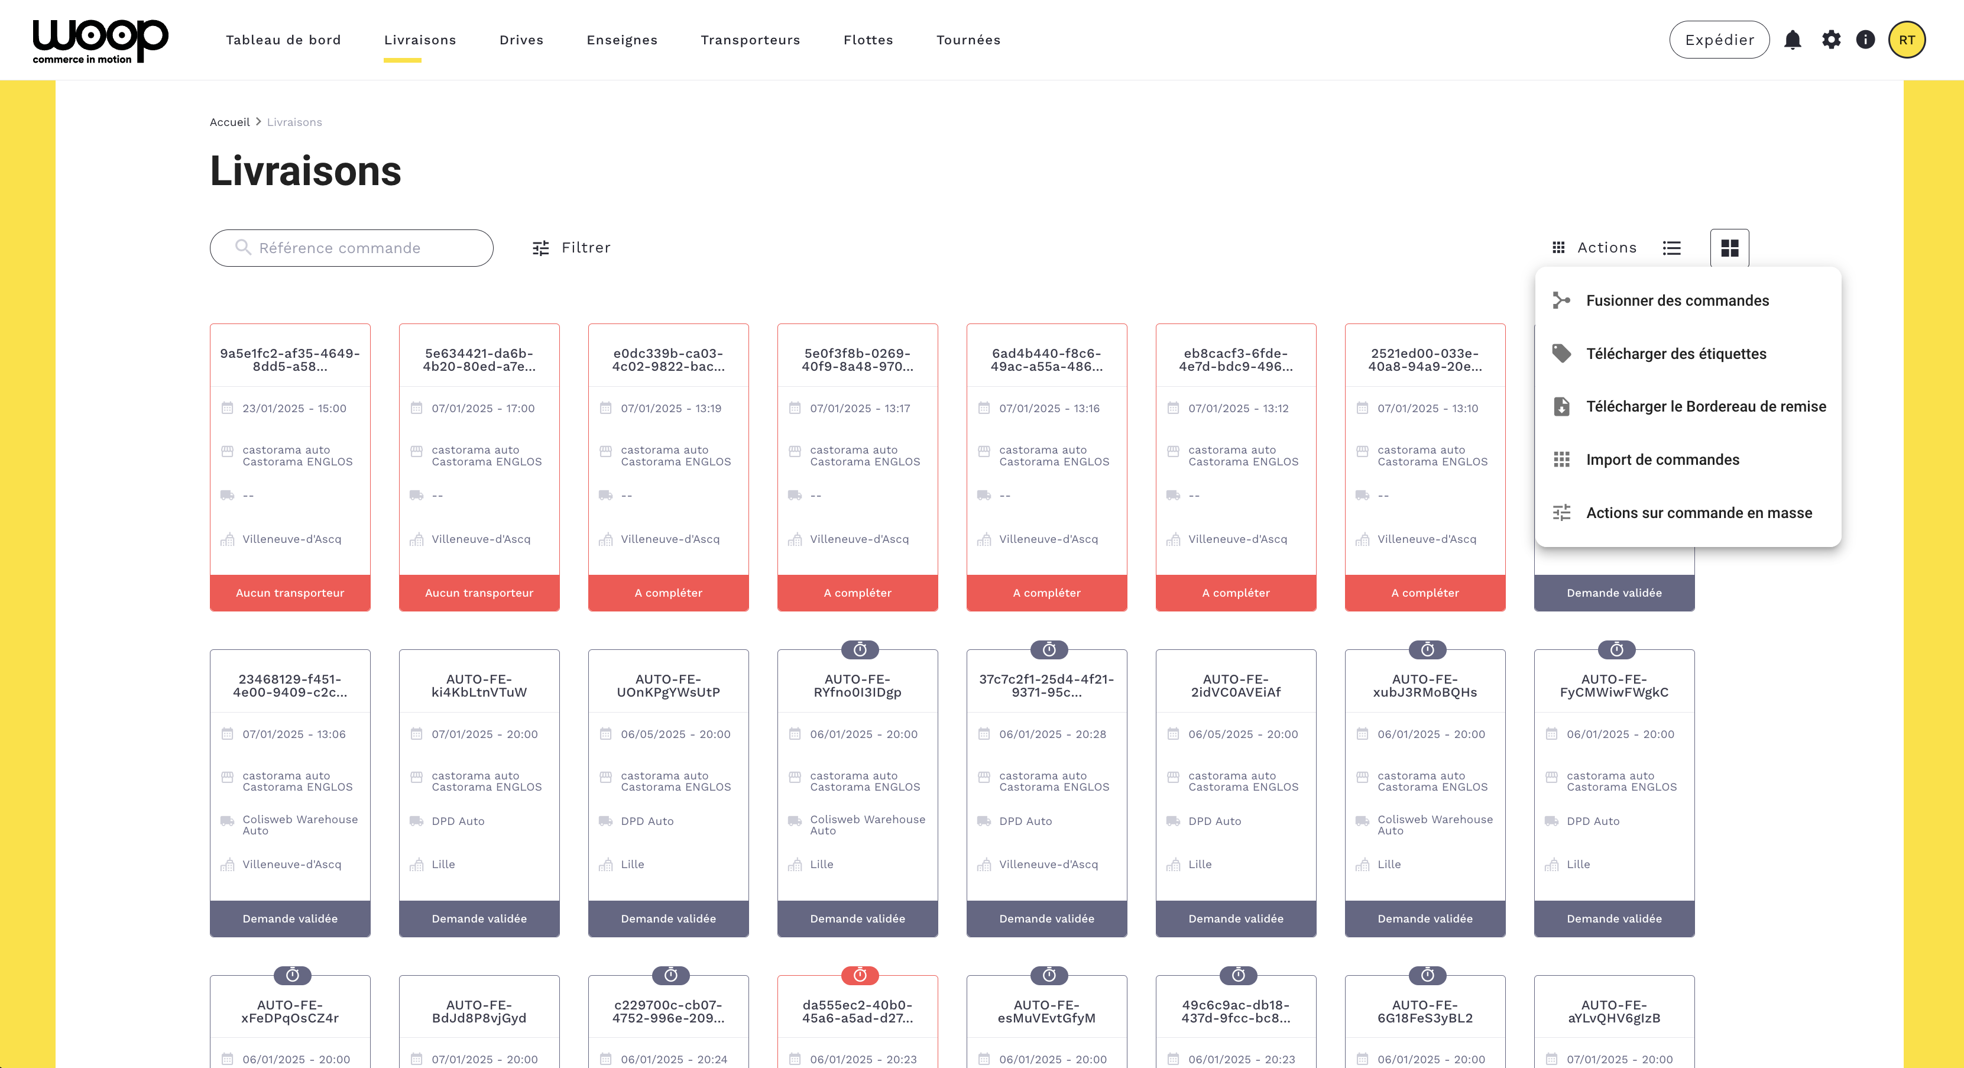This screenshot has height=1068, width=1964.
Task: Click the information icon
Action: click(x=1865, y=40)
